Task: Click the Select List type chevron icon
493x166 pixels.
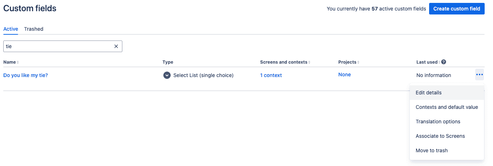Action: (x=167, y=75)
